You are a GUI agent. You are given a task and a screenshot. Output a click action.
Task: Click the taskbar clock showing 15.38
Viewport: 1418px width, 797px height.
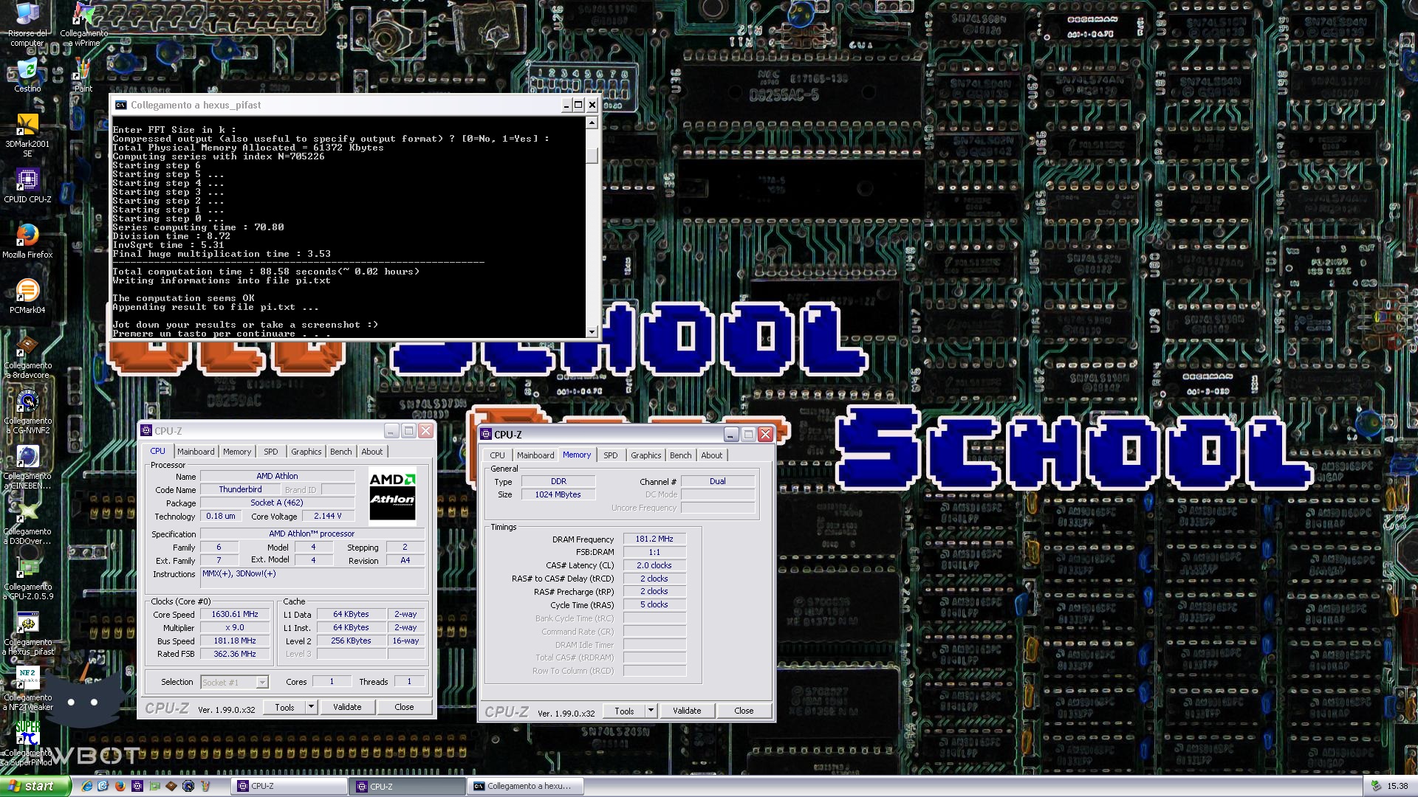pos(1397,787)
